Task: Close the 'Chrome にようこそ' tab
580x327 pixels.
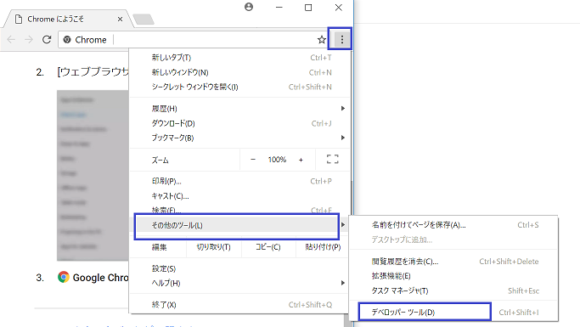Action: (x=120, y=20)
